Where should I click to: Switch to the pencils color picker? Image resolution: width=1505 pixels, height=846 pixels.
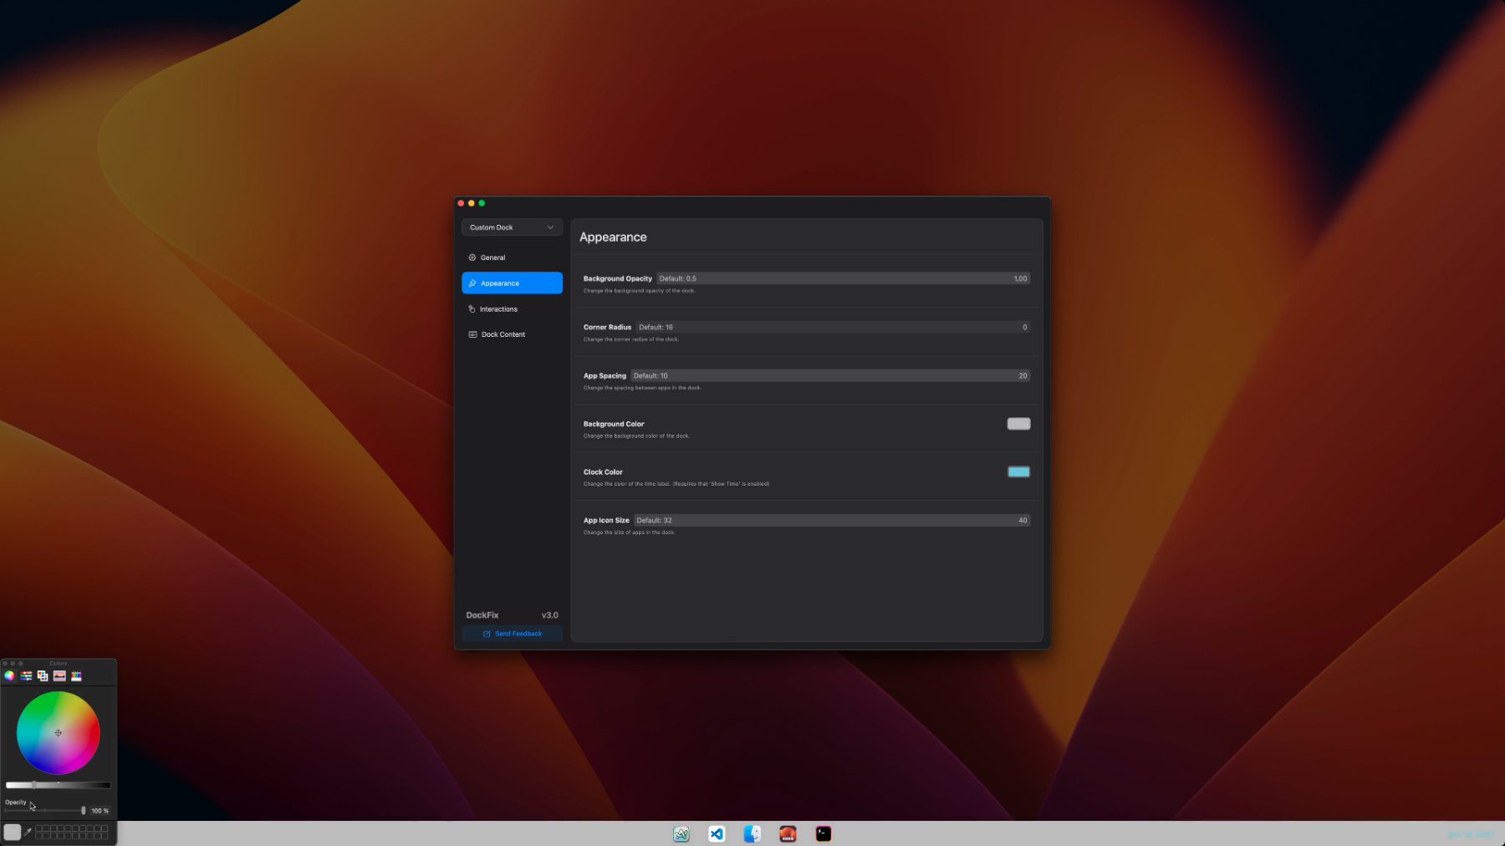tap(76, 675)
